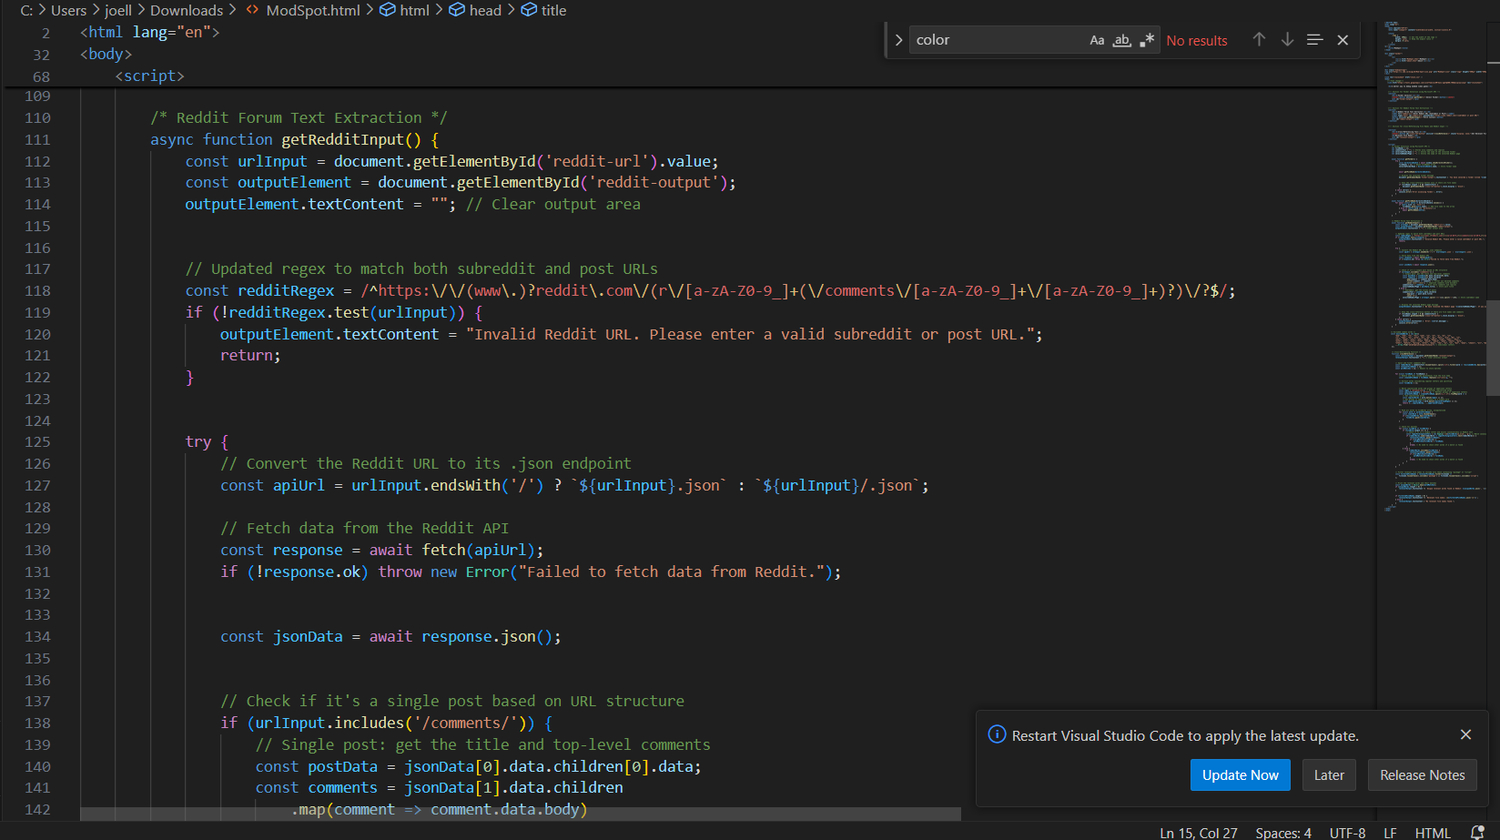
Task: Select HTML language mode in status bar
Action: tap(1433, 832)
